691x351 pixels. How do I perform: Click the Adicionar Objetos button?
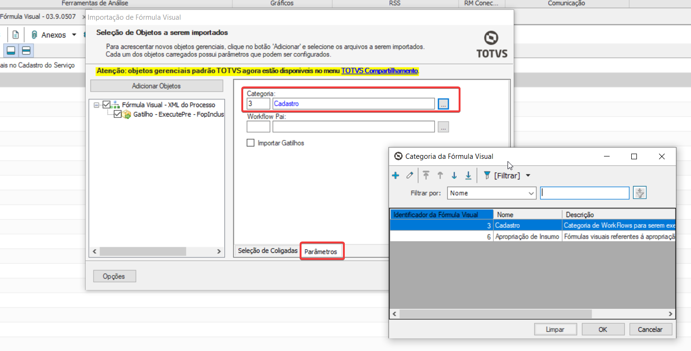157,86
